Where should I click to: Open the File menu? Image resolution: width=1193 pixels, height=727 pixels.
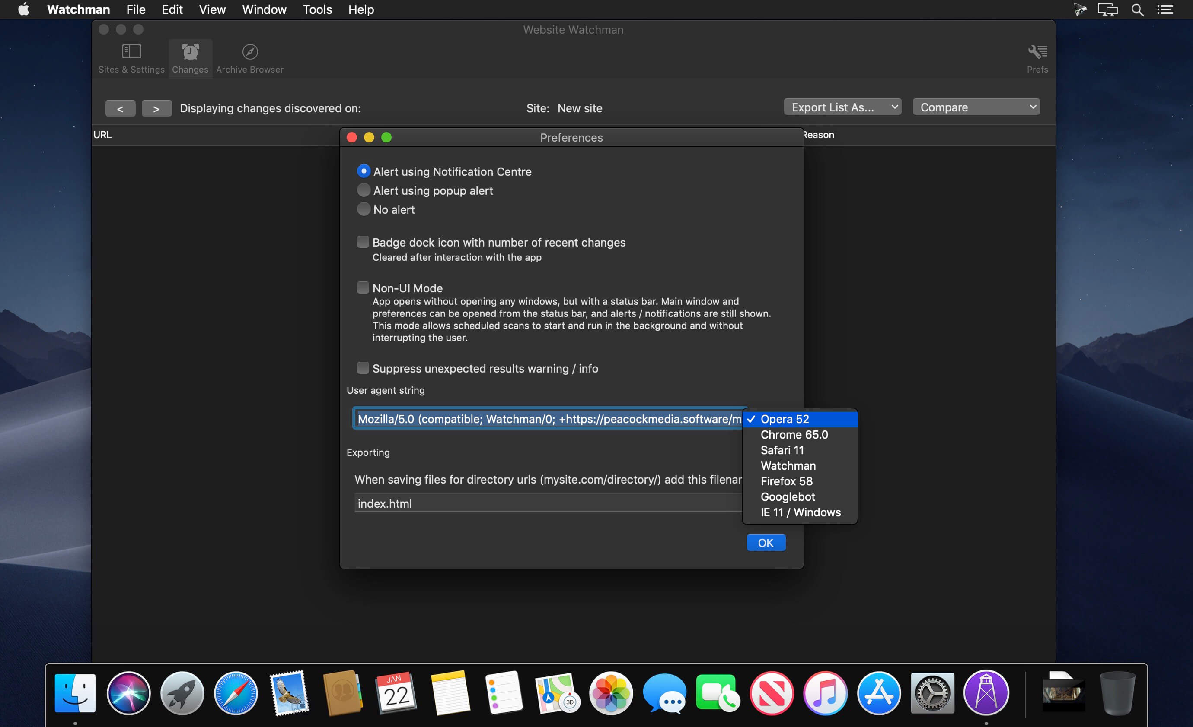pyautogui.click(x=136, y=9)
